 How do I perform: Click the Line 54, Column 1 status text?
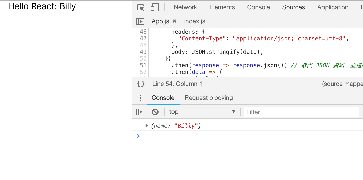pos(177,84)
